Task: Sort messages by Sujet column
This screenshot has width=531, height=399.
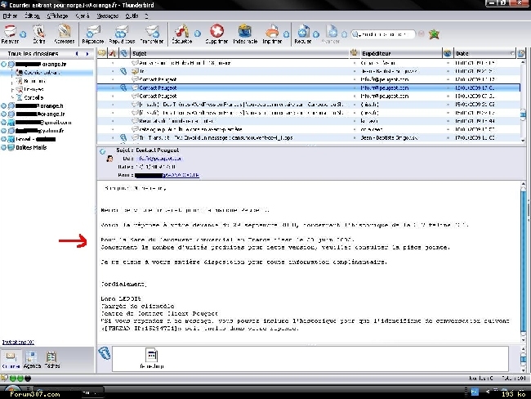Action: pos(239,53)
